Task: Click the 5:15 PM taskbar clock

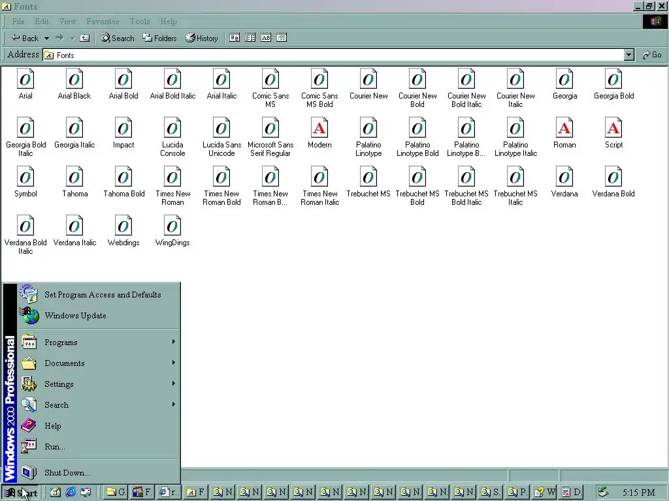Action: point(639,493)
